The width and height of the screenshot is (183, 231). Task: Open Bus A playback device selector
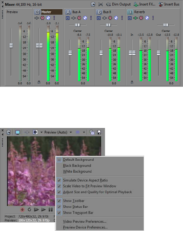(68, 18)
